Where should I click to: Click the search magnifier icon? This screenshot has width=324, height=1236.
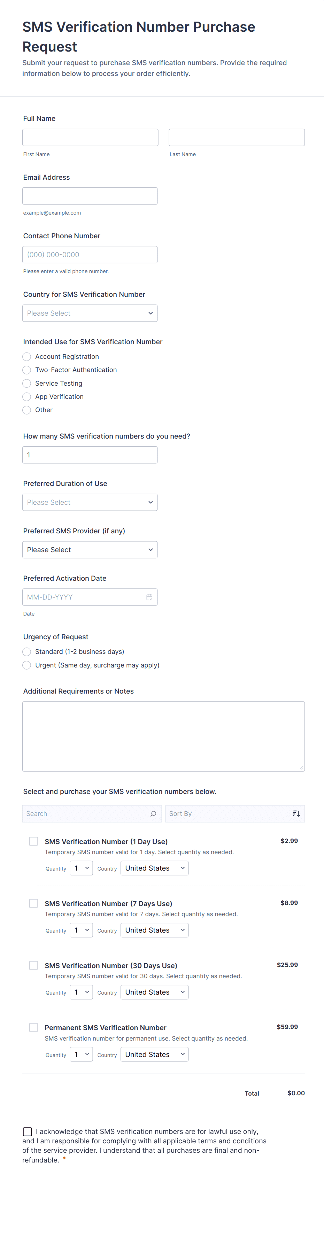[x=153, y=814]
